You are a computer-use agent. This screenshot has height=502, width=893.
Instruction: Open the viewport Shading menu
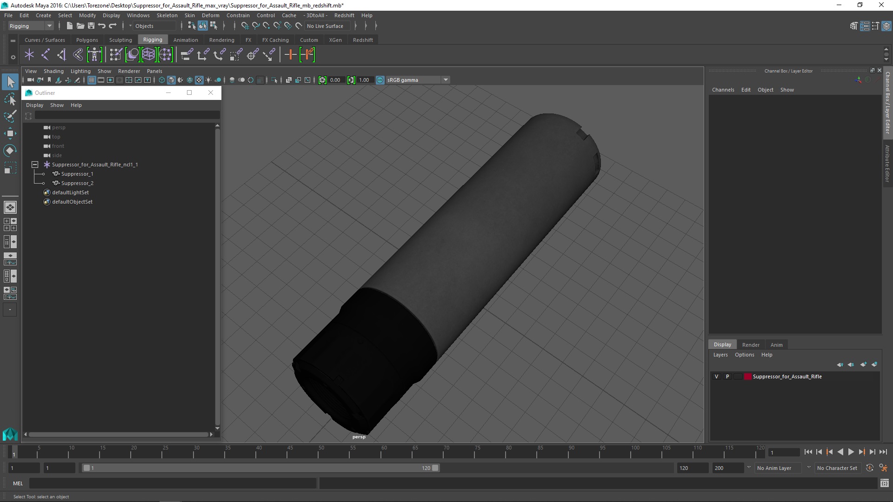53,71
